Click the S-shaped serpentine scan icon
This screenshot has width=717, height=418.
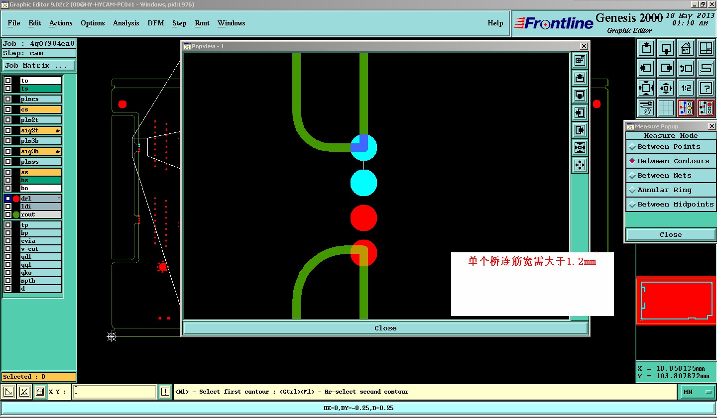coord(706,68)
